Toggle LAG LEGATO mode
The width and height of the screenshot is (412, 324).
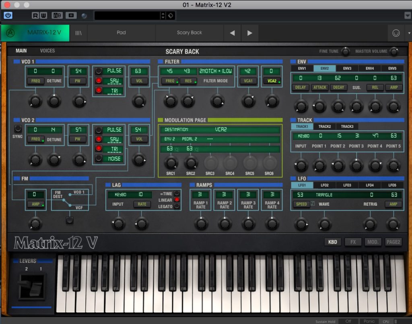tap(177, 206)
